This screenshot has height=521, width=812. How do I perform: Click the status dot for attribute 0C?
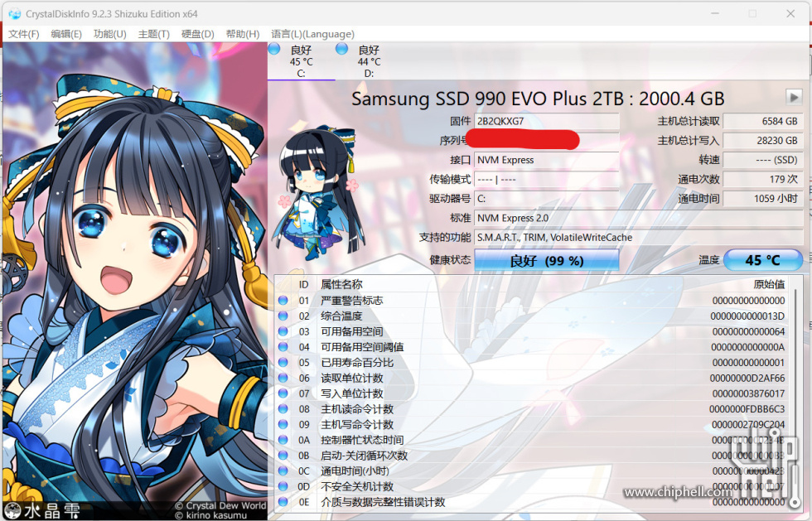pos(283,471)
